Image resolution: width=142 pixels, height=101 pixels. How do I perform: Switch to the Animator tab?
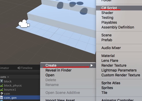click(x=5, y=68)
